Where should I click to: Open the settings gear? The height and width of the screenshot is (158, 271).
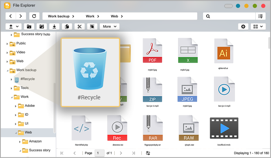coord(243,27)
